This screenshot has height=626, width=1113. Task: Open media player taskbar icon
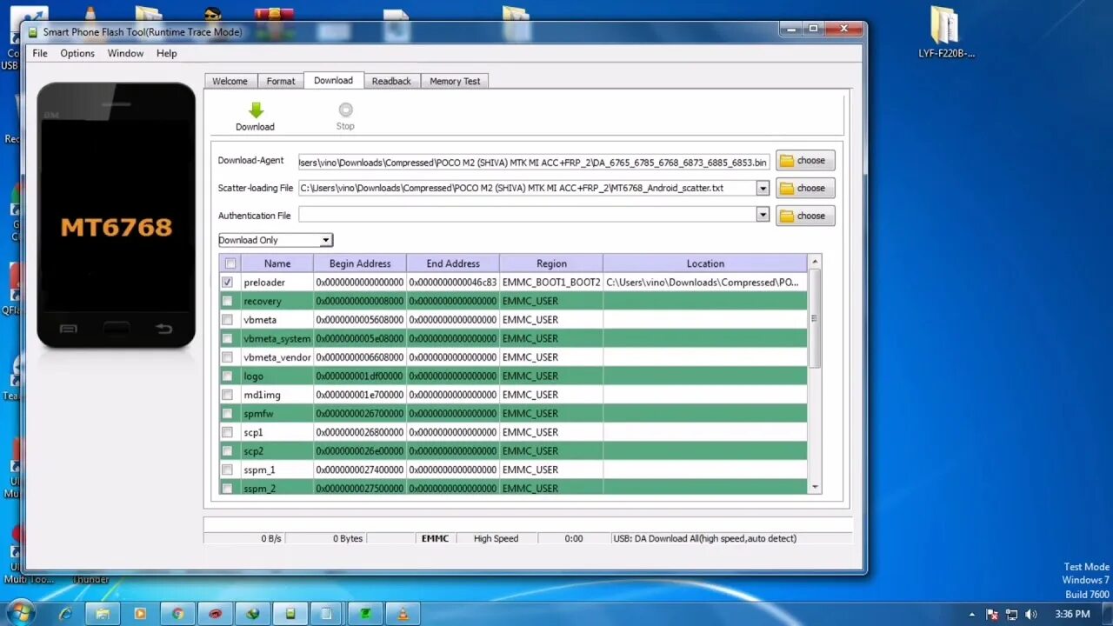tap(140, 614)
